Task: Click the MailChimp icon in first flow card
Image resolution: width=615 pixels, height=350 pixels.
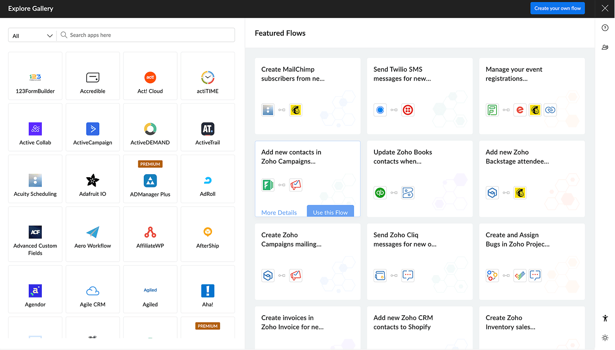Action: (x=295, y=110)
